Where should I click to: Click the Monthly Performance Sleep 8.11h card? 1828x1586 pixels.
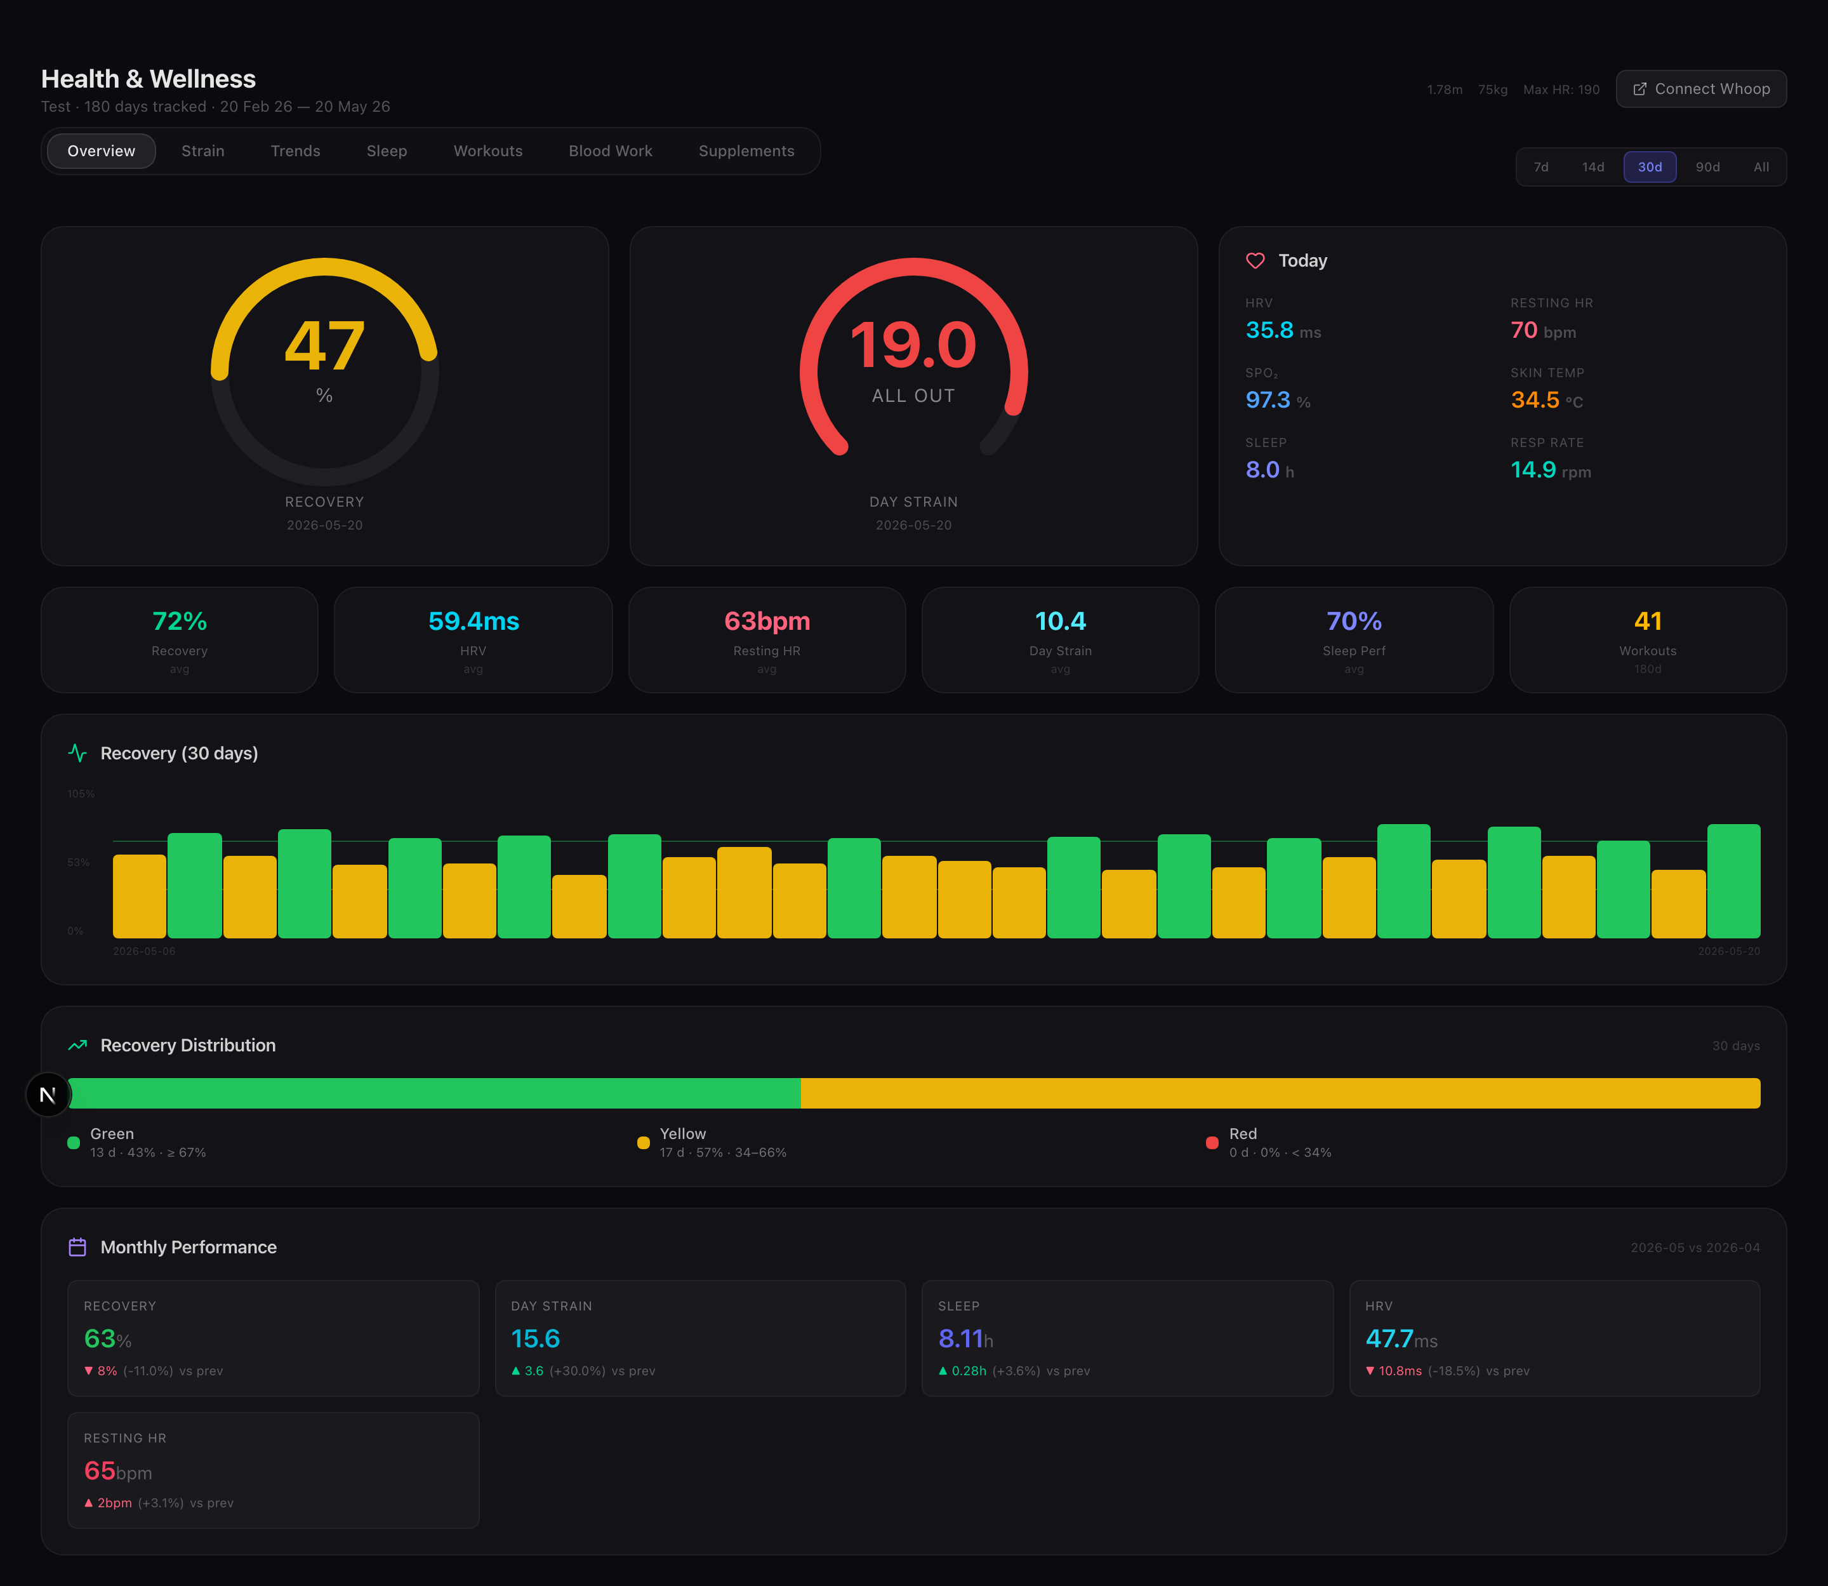(x=1127, y=1338)
